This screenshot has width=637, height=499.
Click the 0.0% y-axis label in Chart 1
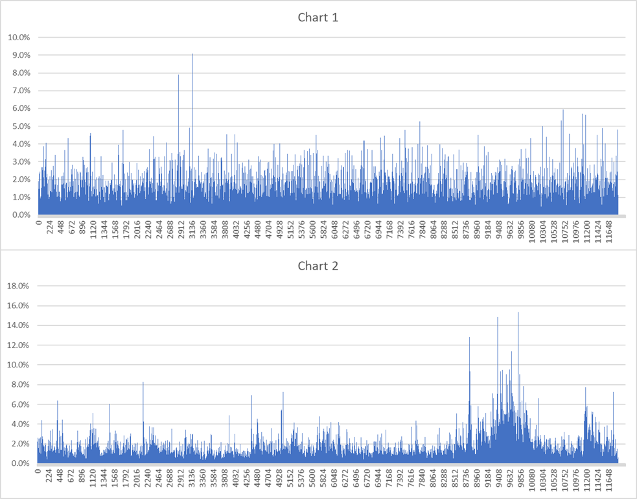point(20,215)
